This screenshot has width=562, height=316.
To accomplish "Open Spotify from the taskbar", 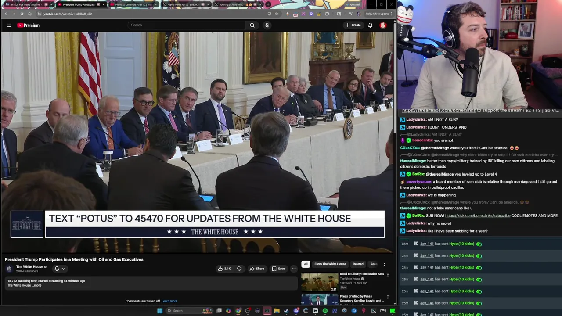I will (325, 311).
